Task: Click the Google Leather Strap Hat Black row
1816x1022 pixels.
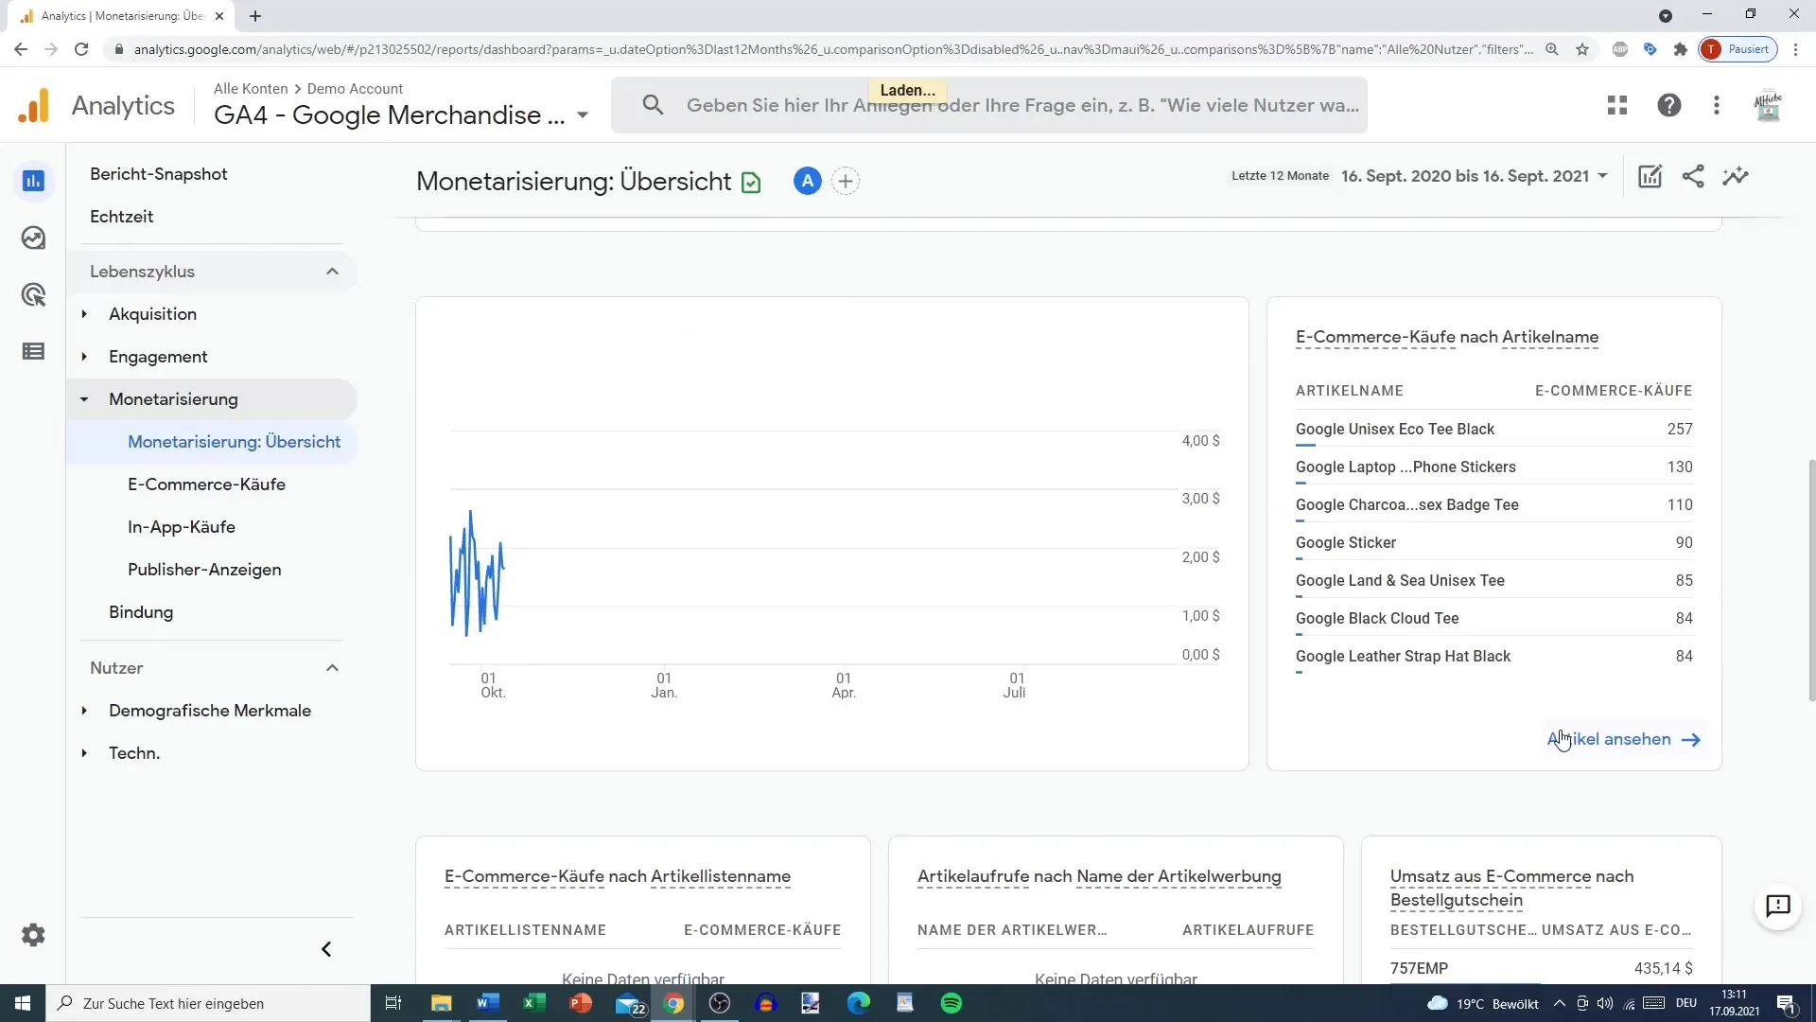Action: pyautogui.click(x=1494, y=656)
